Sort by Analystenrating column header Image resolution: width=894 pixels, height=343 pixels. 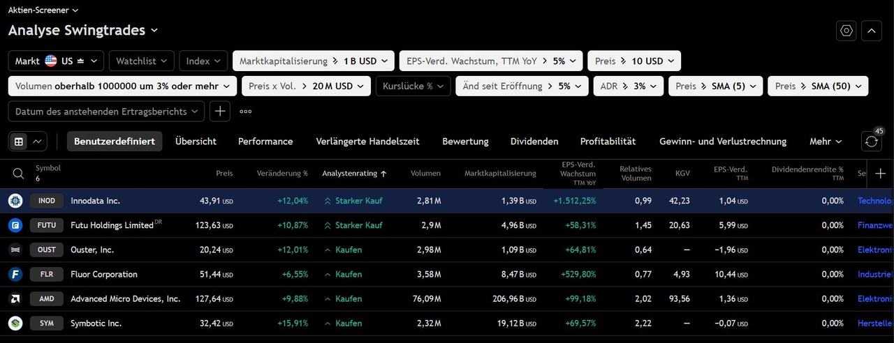[x=354, y=174]
